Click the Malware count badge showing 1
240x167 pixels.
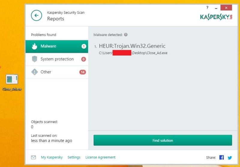pyautogui.click(x=84, y=46)
